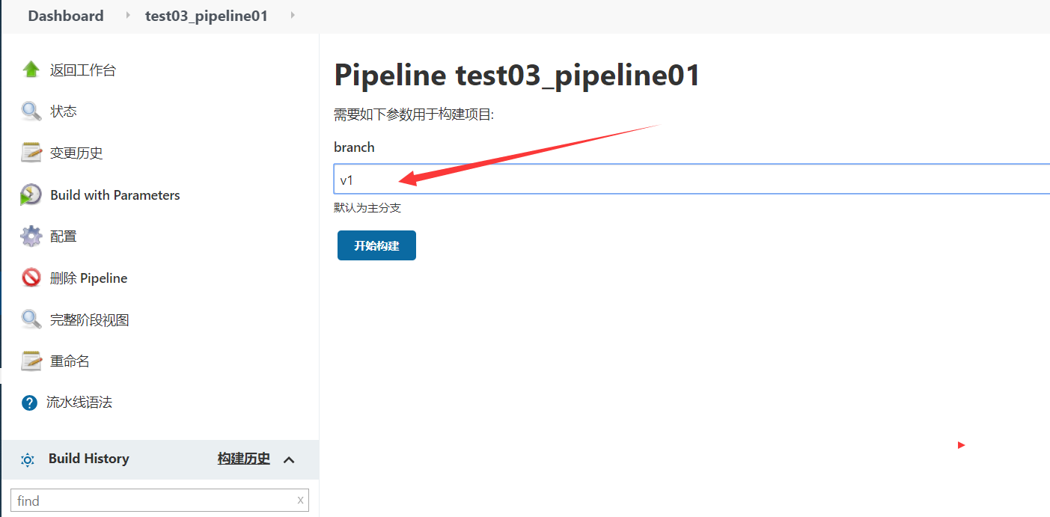This screenshot has width=1050, height=517.
Task: Click the notepad icon beside 变更历史
Action: (x=31, y=153)
